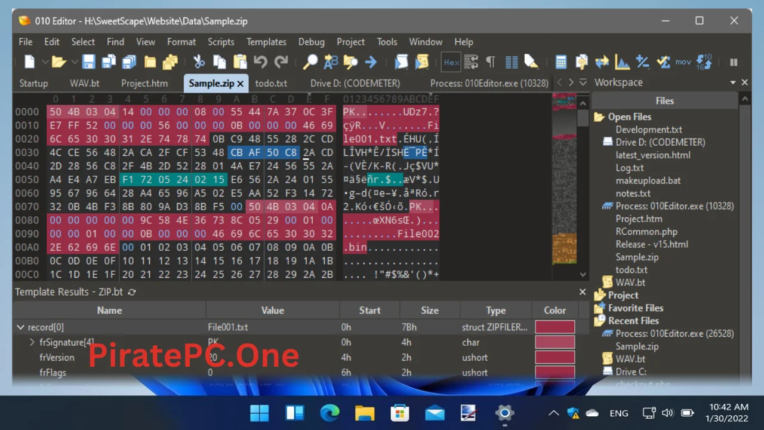Switch to the Project.htm tab

tap(144, 83)
